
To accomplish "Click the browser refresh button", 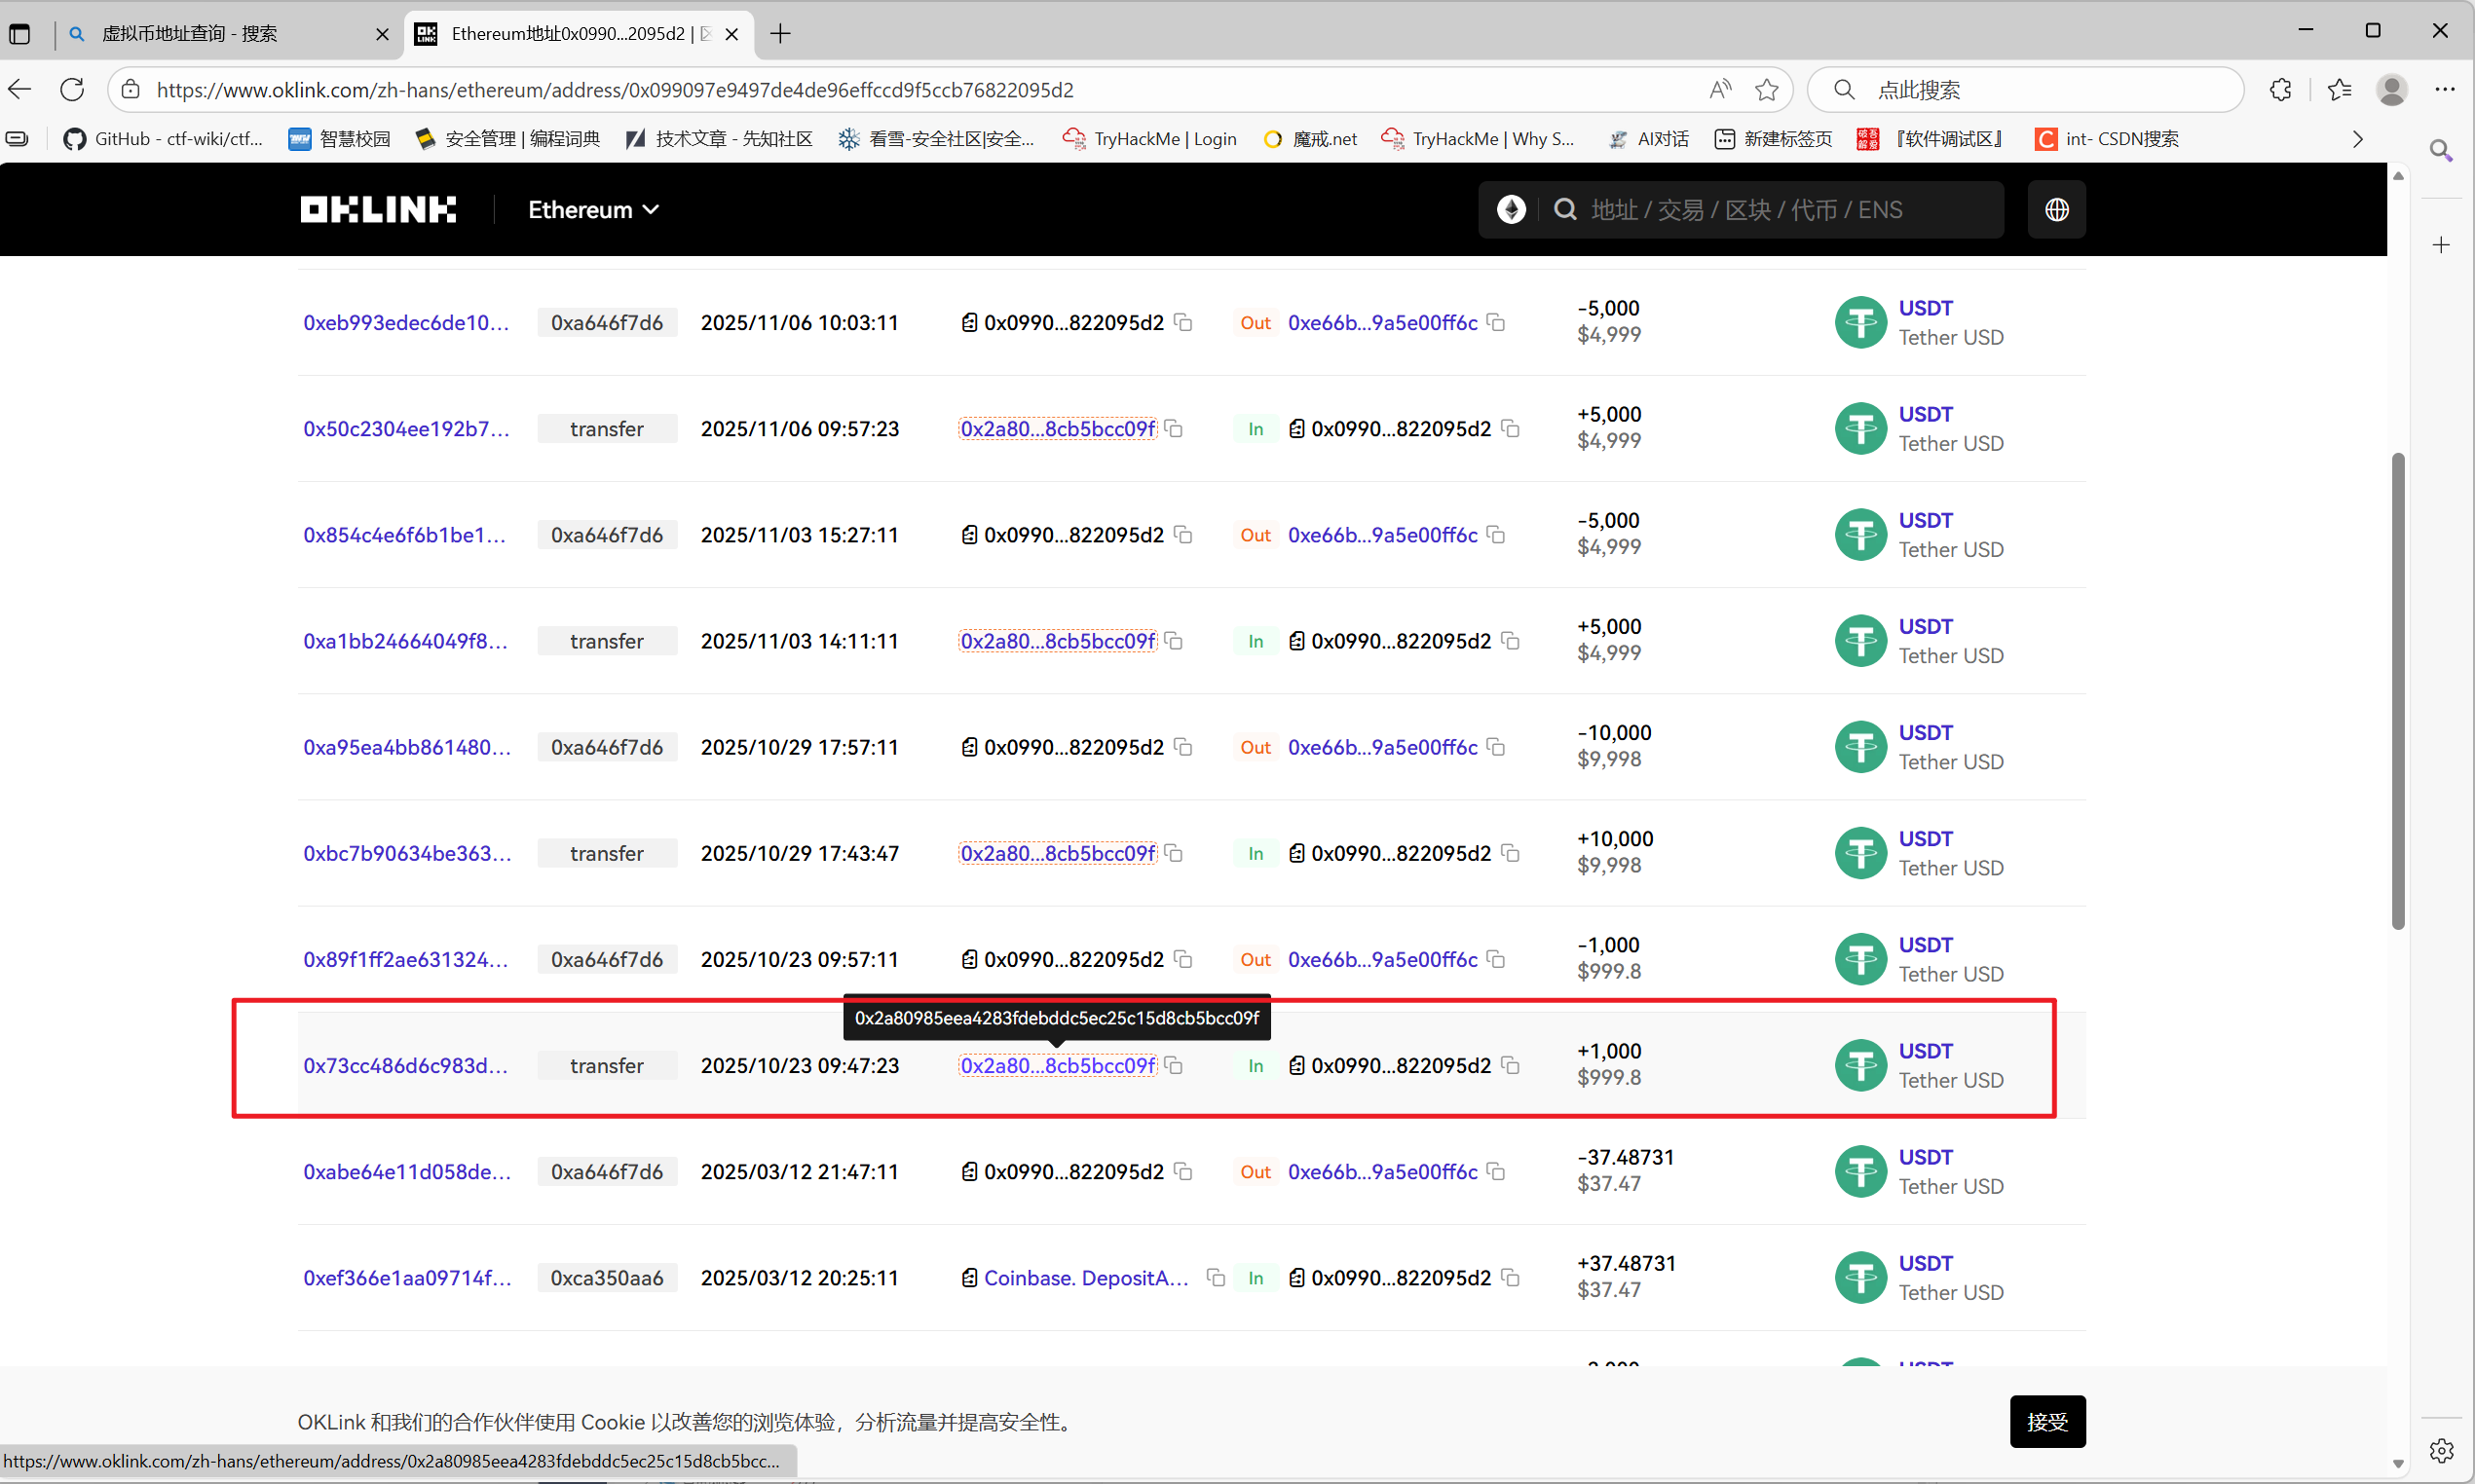I will [72, 90].
